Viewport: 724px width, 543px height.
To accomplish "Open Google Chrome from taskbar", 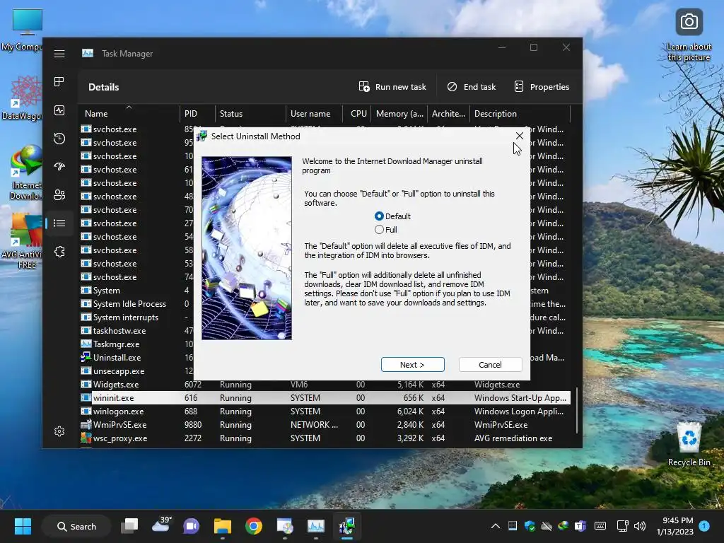I will [x=254, y=526].
